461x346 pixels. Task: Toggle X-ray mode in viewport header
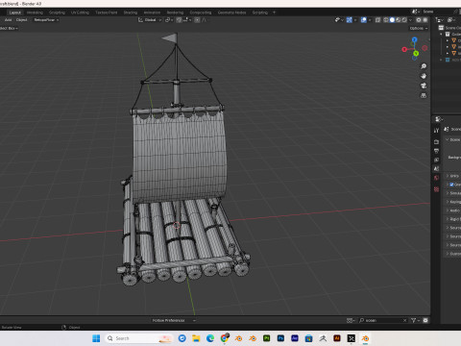(x=377, y=20)
